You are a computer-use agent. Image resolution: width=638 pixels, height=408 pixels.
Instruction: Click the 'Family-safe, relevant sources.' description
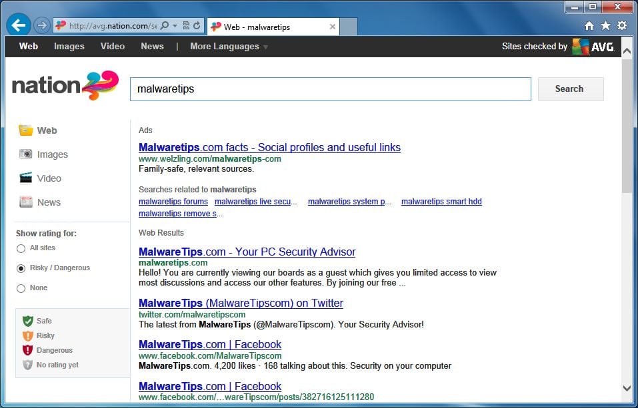[196, 169]
